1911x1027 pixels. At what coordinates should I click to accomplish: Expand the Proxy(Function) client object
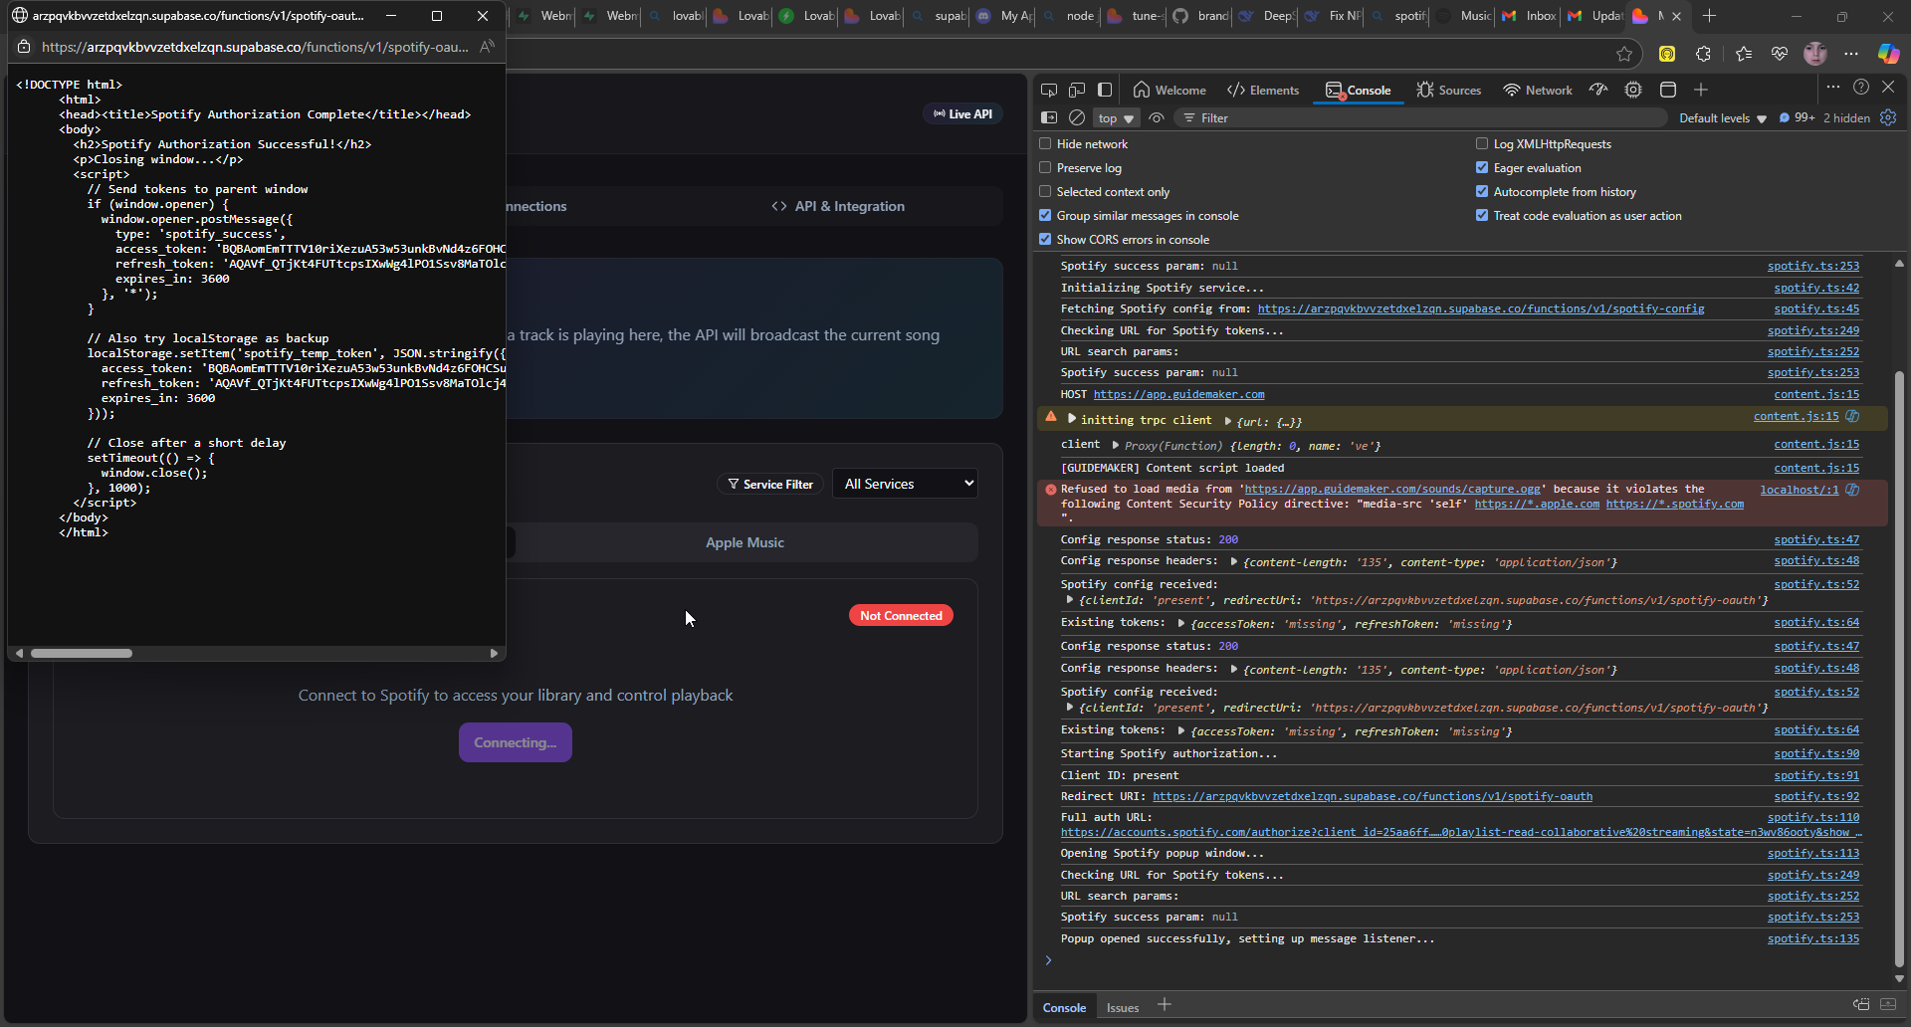(1116, 445)
